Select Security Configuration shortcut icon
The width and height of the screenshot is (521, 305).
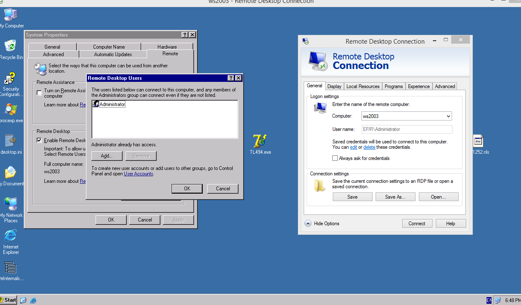[x=10, y=78]
